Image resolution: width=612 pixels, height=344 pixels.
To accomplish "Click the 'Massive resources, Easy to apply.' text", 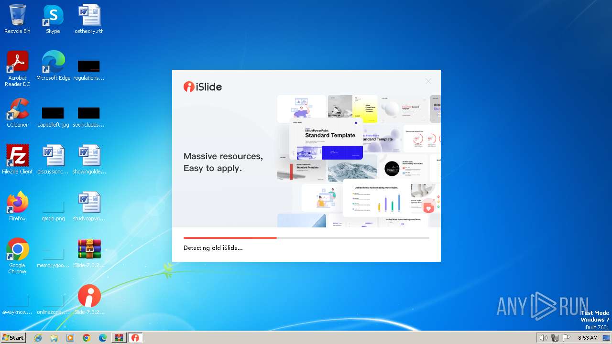I will tap(223, 162).
